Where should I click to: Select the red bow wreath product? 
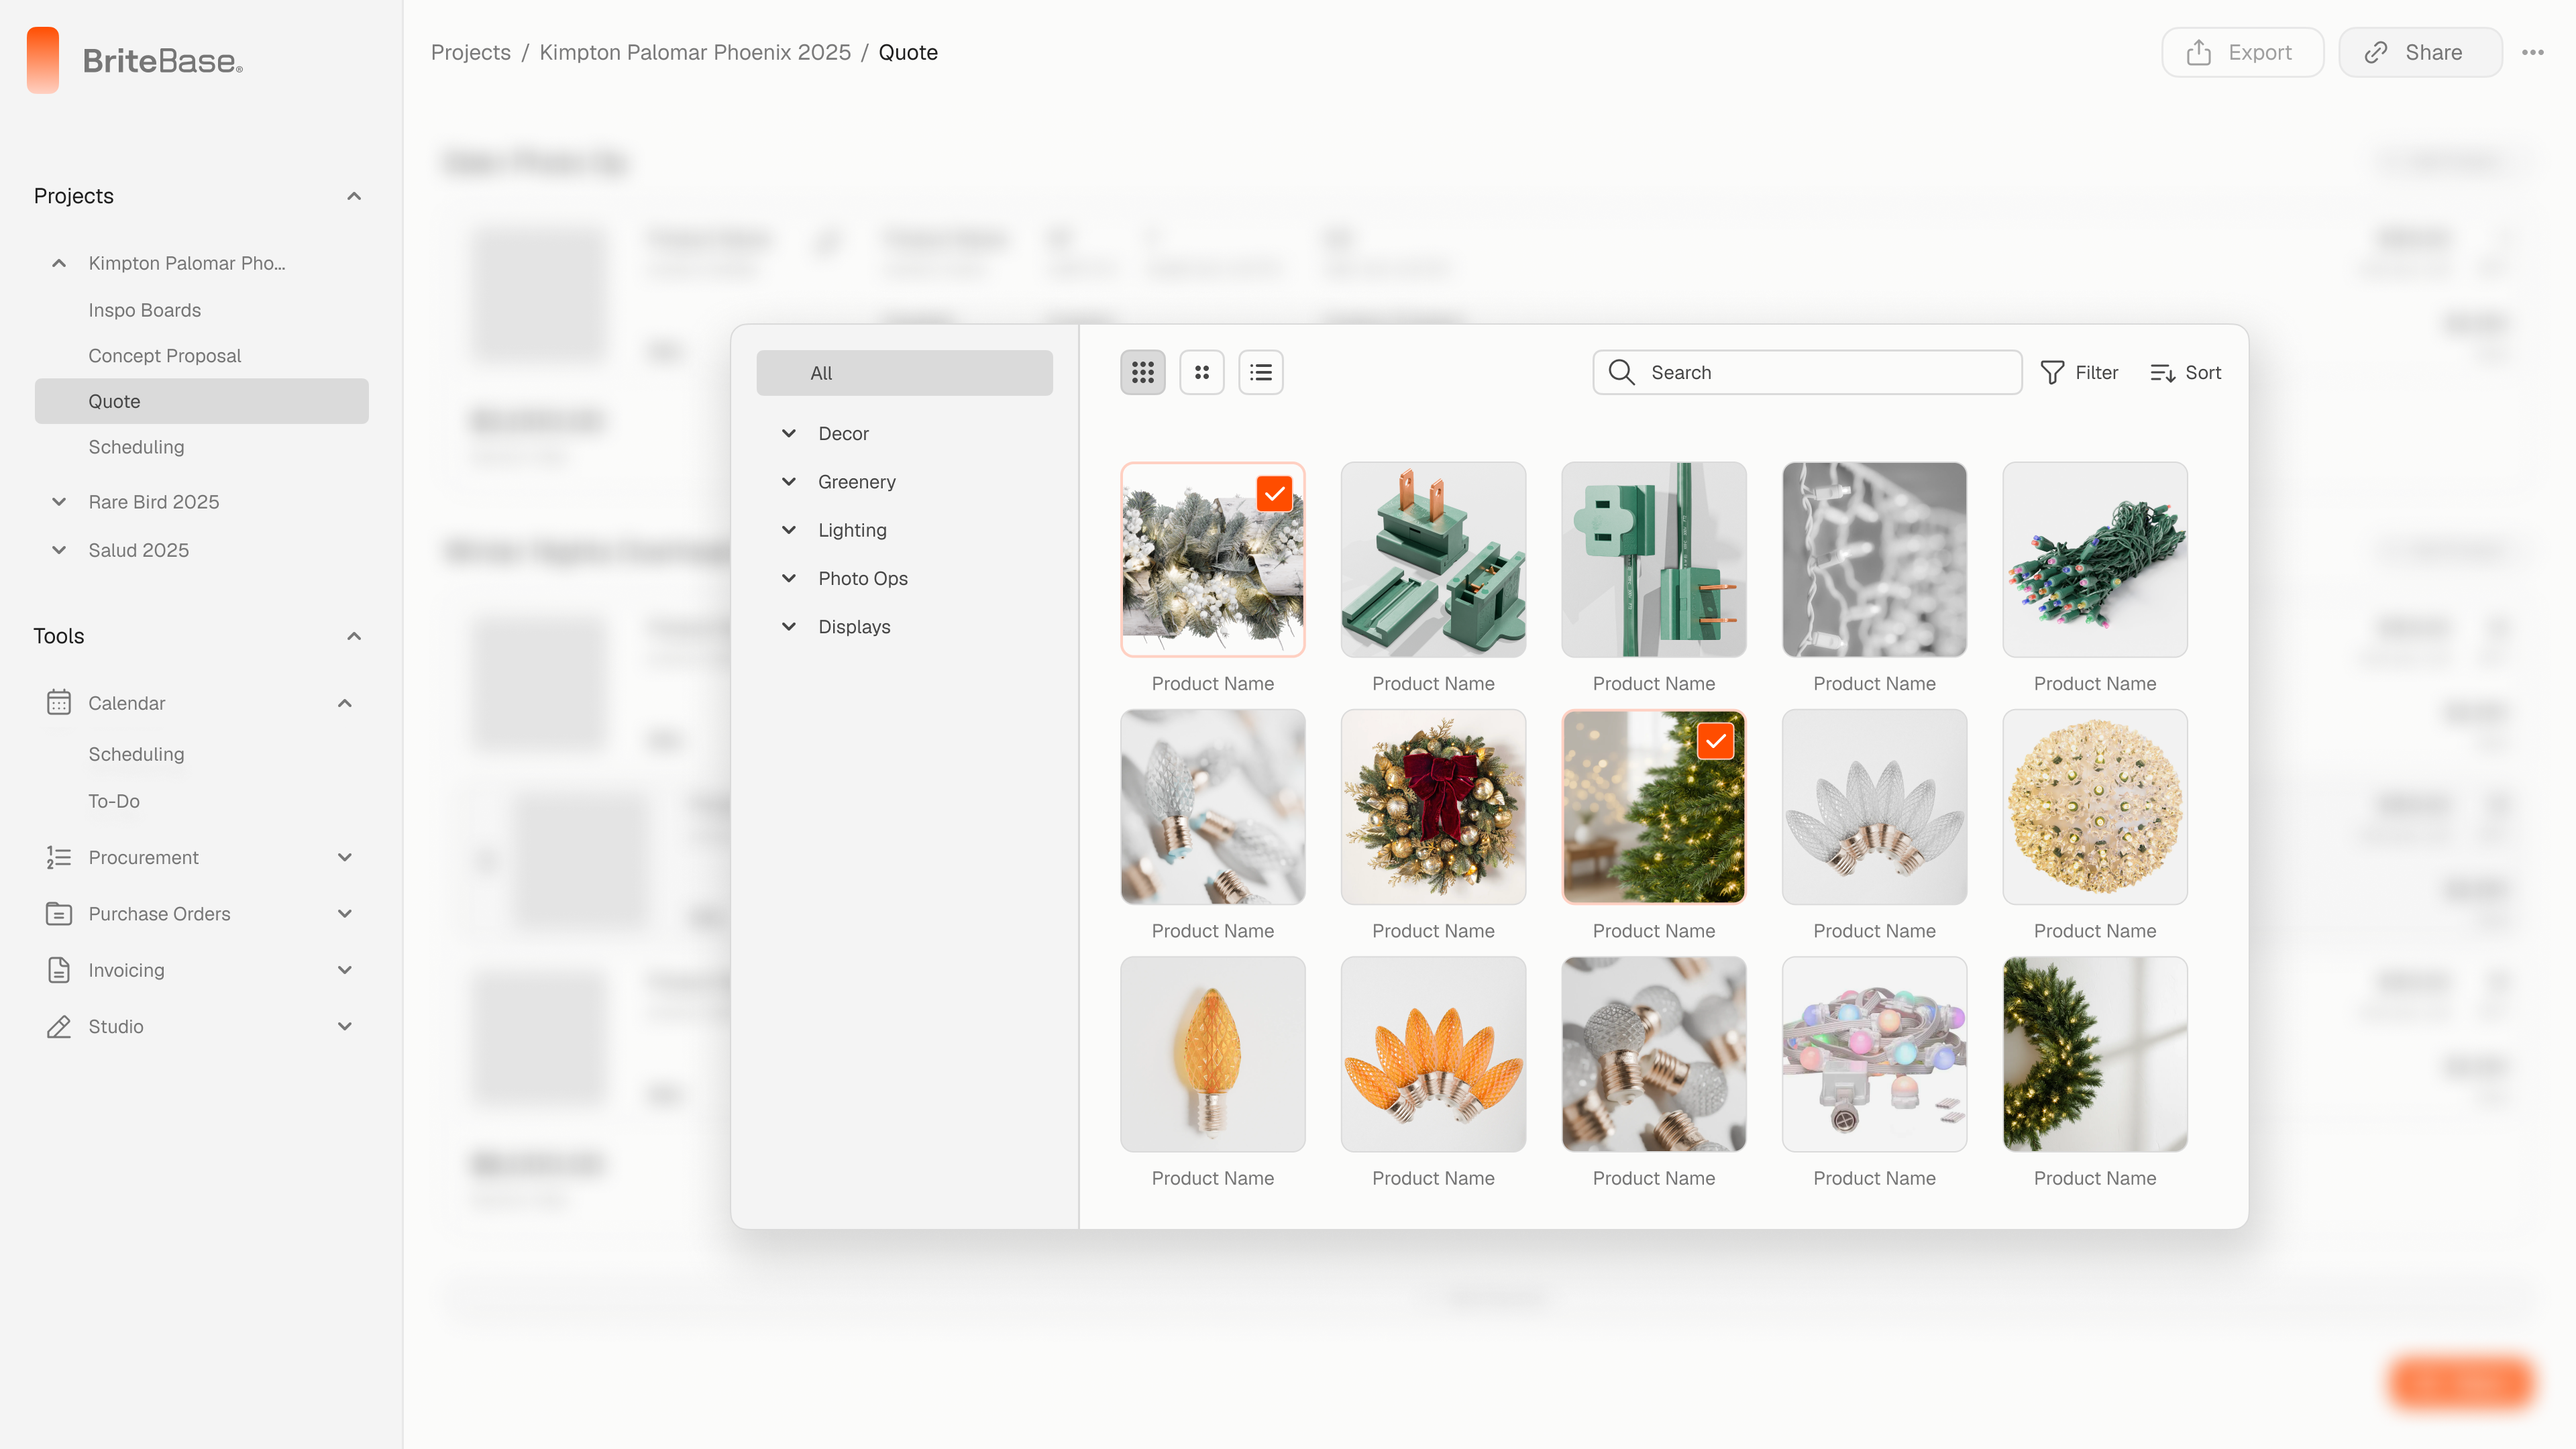tap(1433, 807)
